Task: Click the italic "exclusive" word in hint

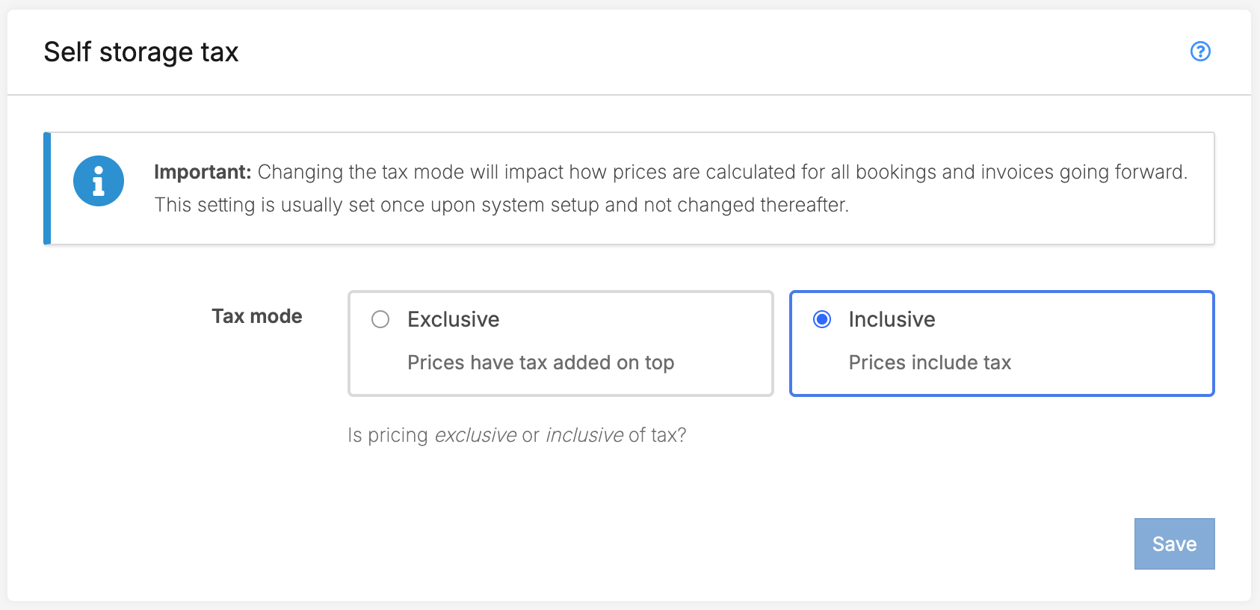Action: (x=475, y=435)
